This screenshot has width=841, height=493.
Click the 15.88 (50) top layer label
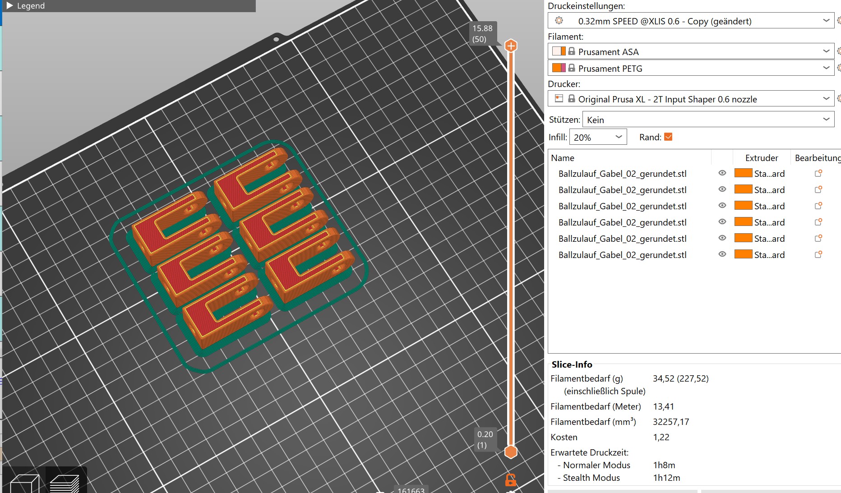point(482,34)
